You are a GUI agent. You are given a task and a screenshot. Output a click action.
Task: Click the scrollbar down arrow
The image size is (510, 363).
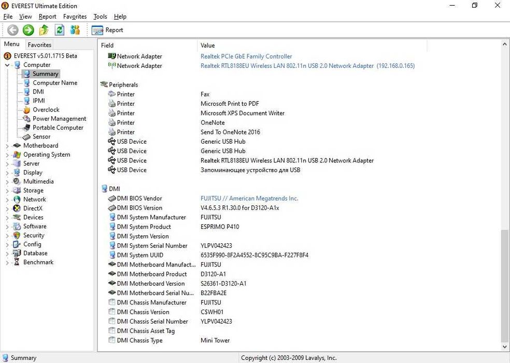point(504,347)
